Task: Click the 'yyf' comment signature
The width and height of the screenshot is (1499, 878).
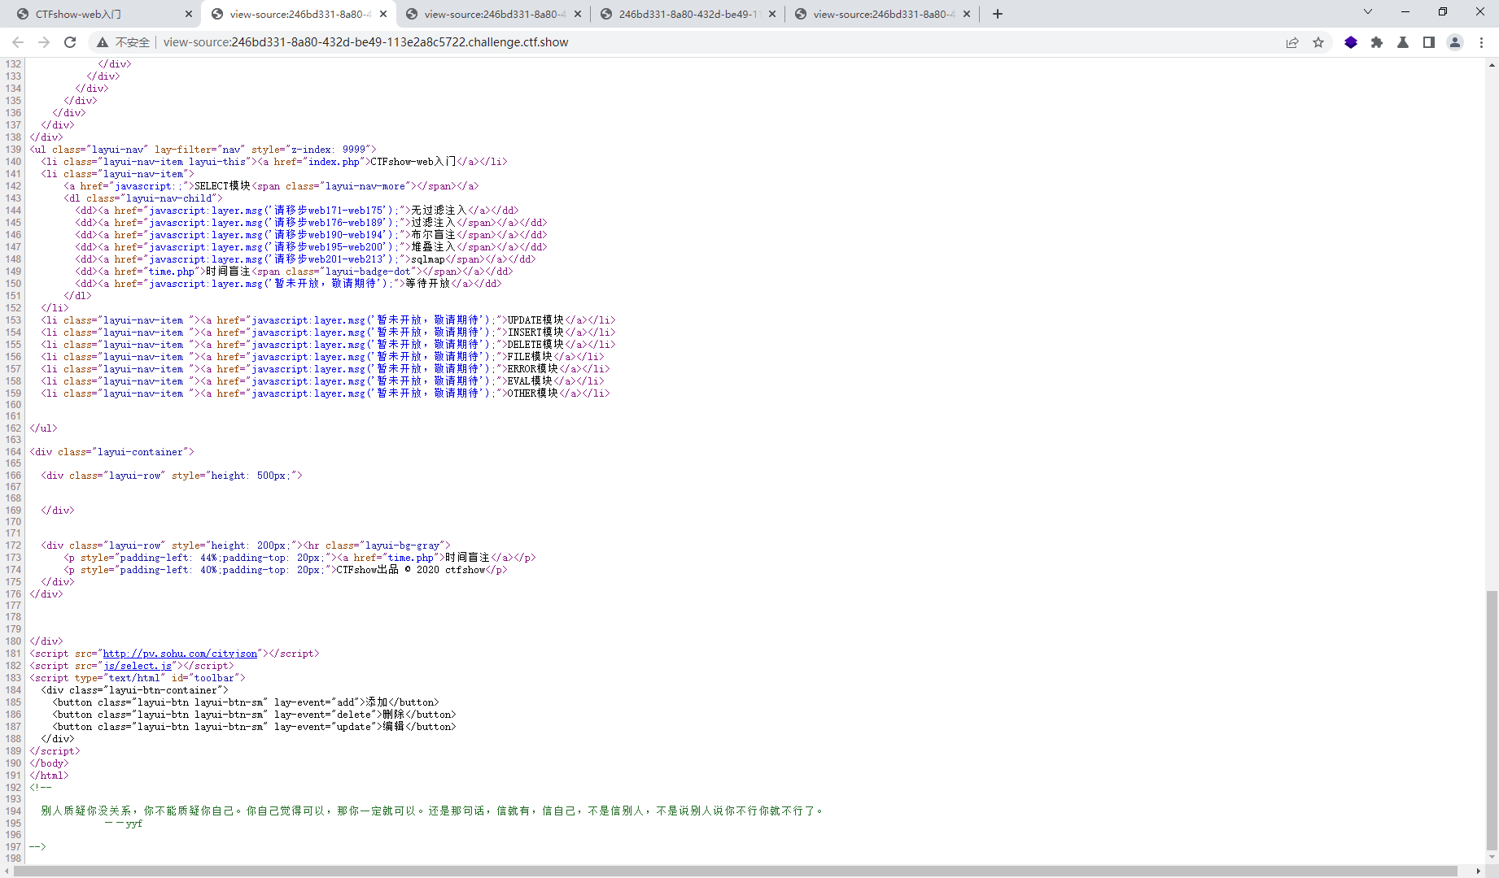Action: click(134, 824)
